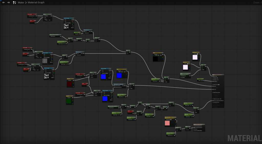Click the Opacity input pin on result node
This screenshot has width=262, height=144.
pos(213,86)
